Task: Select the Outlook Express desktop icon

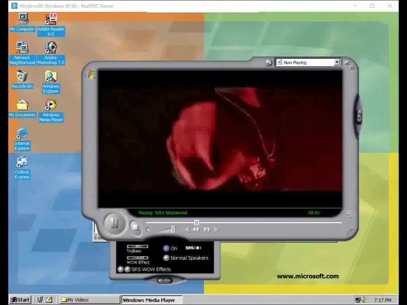Action: point(22,168)
